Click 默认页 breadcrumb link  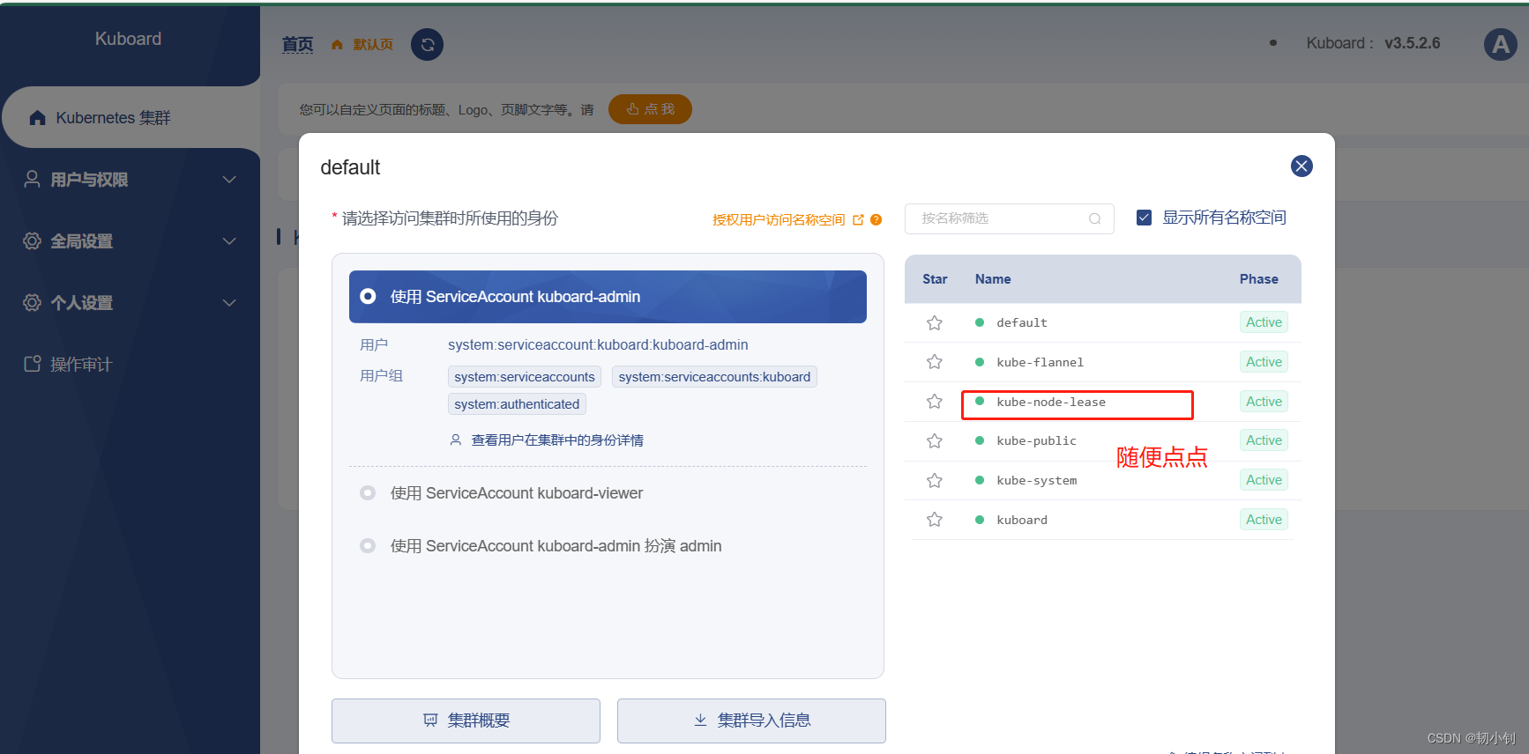(x=373, y=44)
